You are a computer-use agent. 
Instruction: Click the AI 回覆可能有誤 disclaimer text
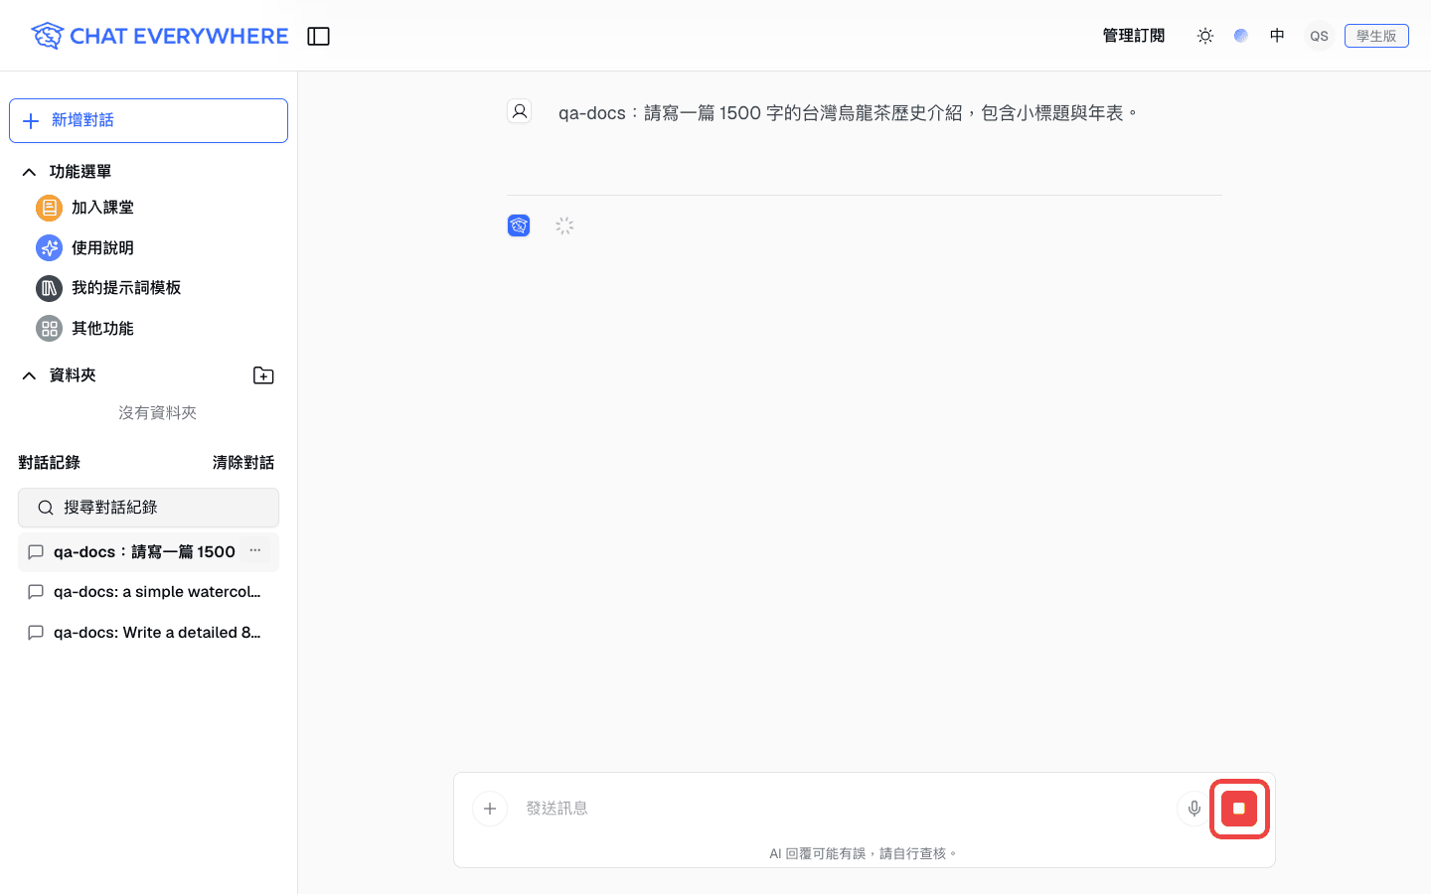coord(864,853)
